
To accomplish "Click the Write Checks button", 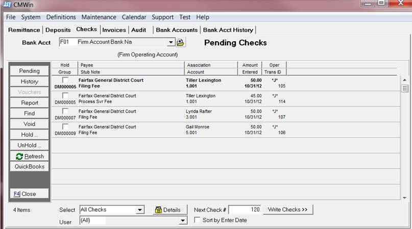I will pyautogui.click(x=288, y=210).
